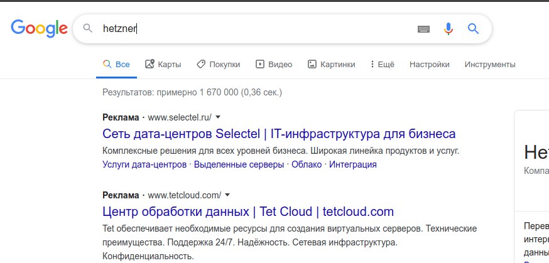Click the grey magnifier inside the search box
The height and width of the screenshot is (263, 549).
click(87, 29)
